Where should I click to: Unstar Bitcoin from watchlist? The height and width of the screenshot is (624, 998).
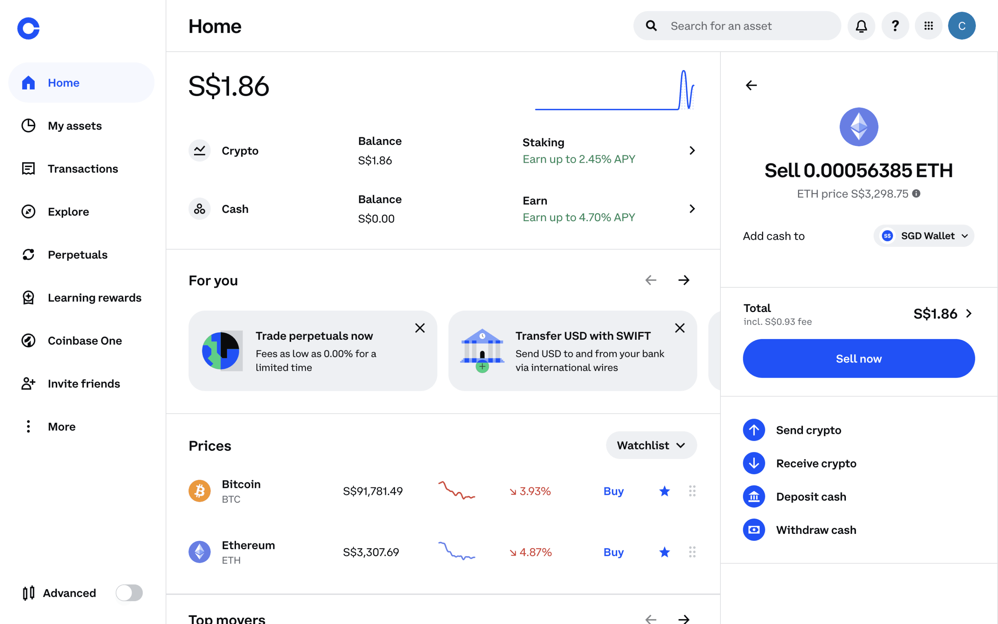pos(664,491)
